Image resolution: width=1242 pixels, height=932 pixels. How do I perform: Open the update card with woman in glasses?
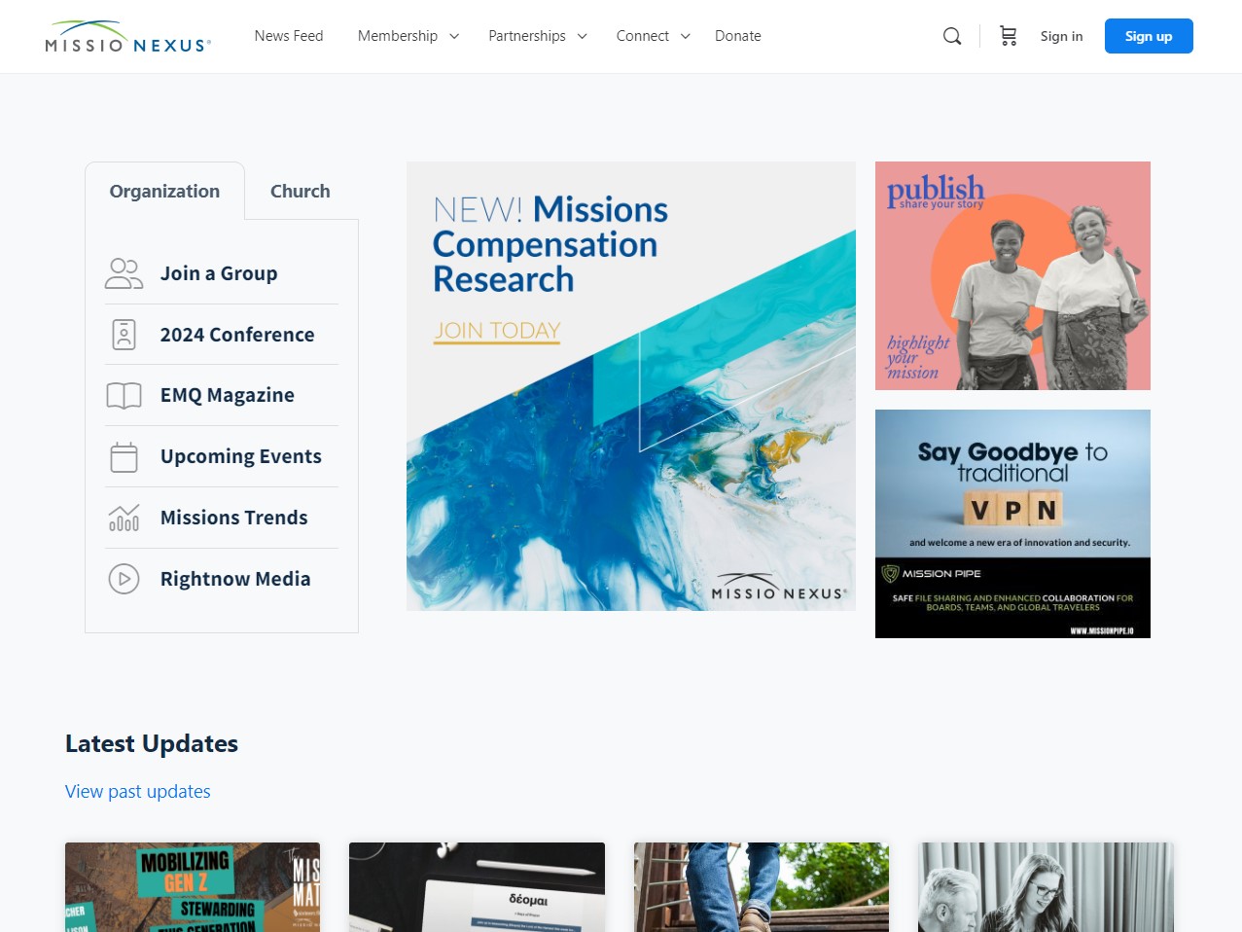point(1046,887)
